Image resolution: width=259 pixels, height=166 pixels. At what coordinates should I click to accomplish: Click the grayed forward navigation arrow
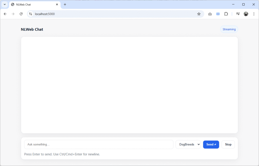point(13,14)
